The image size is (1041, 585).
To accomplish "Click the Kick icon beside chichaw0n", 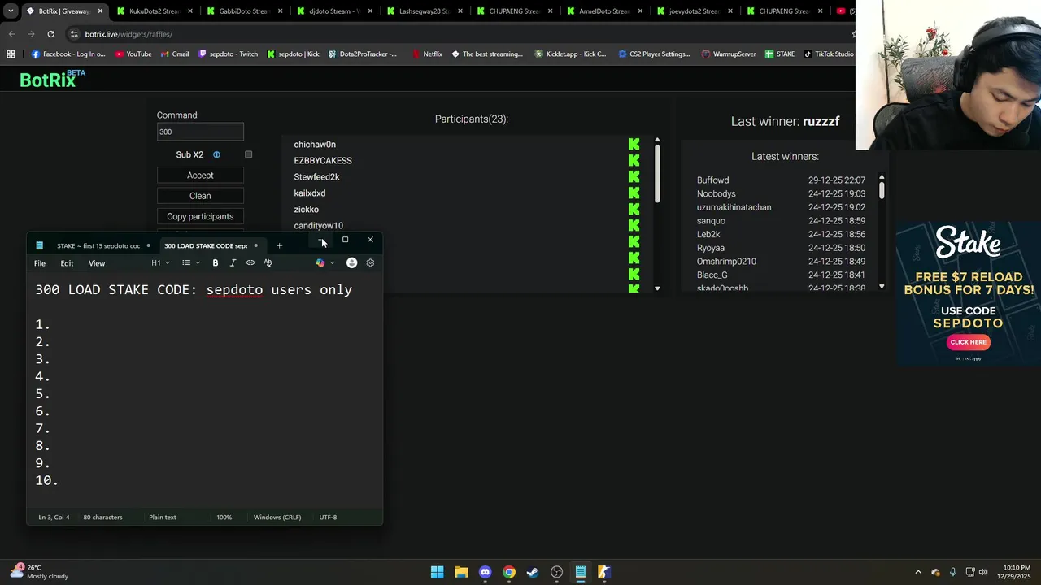I will click(634, 144).
